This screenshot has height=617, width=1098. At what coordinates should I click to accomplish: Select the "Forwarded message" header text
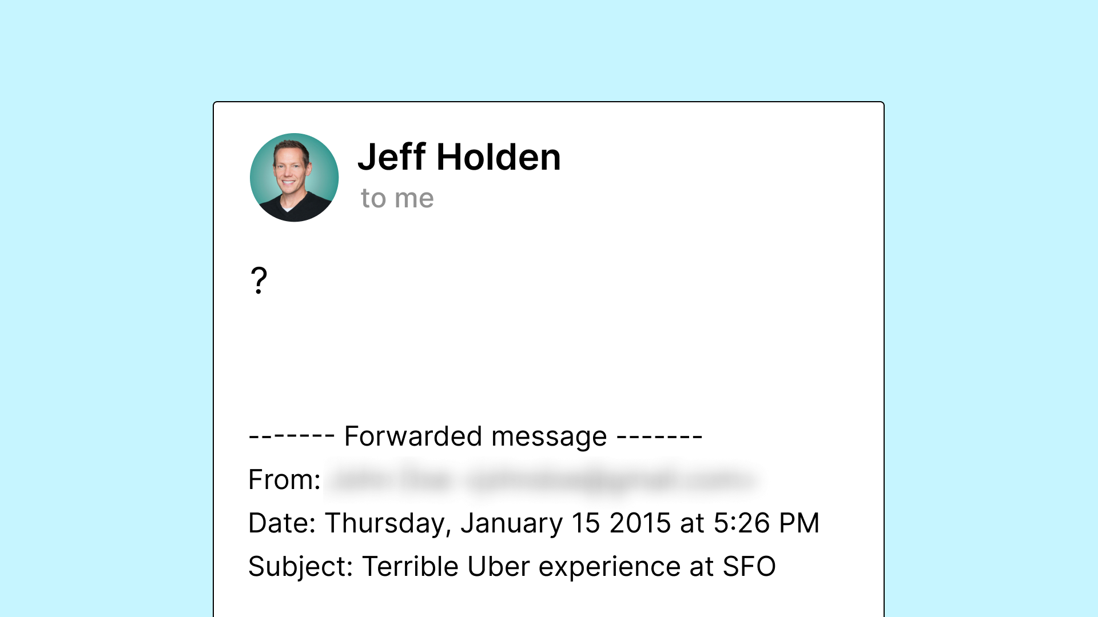475,436
